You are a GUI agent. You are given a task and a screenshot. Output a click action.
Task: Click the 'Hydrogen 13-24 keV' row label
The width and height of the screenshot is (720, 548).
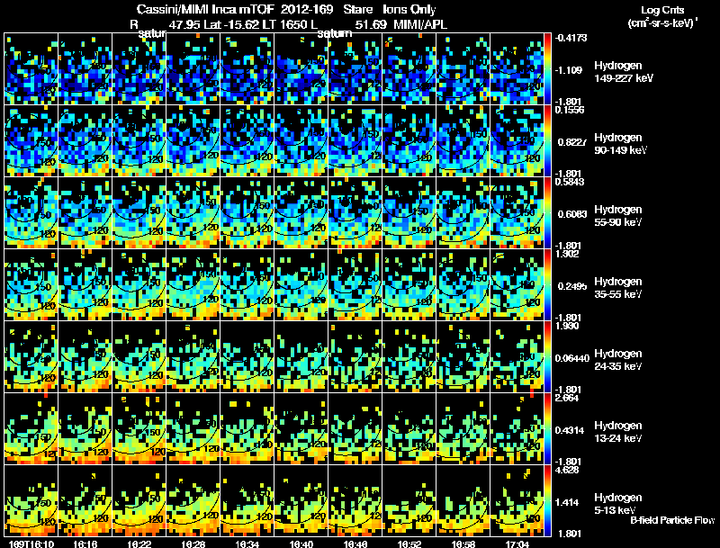tap(618, 432)
